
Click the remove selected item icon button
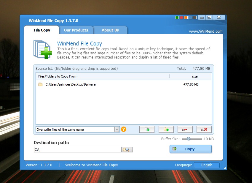pyautogui.click(x=185, y=129)
